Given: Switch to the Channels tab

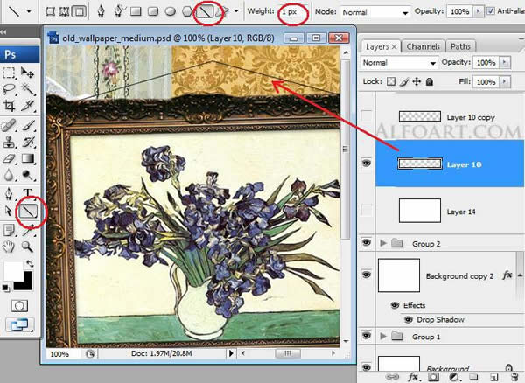Looking at the screenshot, I should [423, 46].
